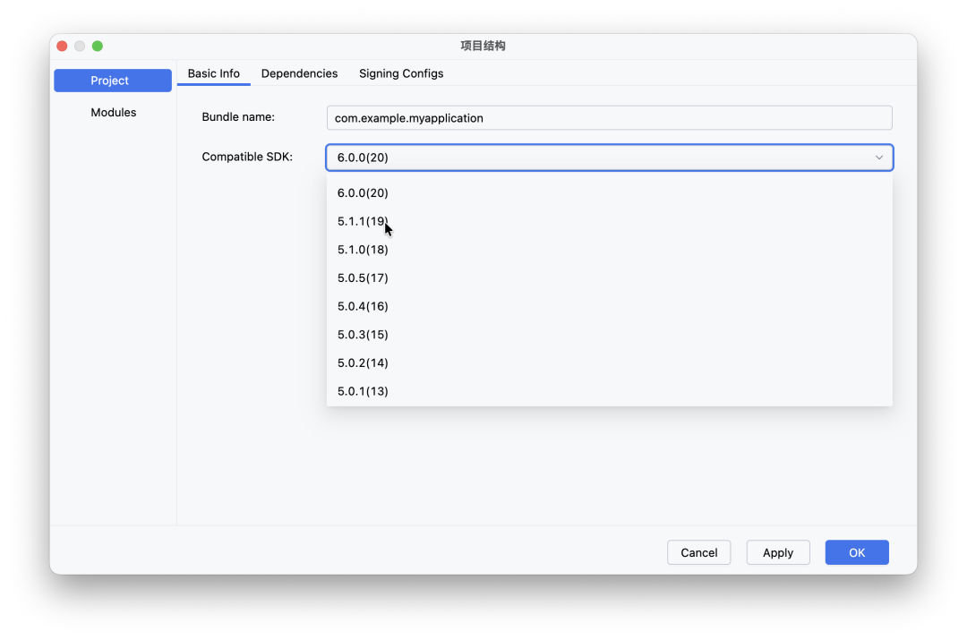Switch to the Dependencies tab
This screenshot has width=967, height=640.
tap(299, 73)
